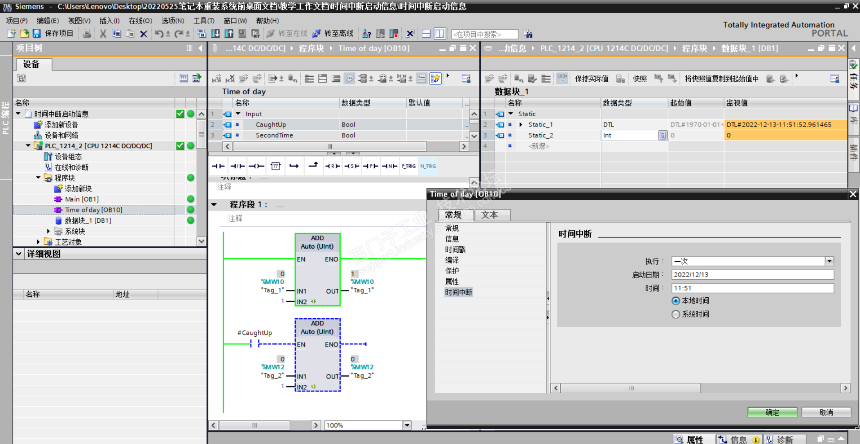This screenshot has width=860, height=444.
Task: Confirm the dialog with 确定
Action: 772,413
